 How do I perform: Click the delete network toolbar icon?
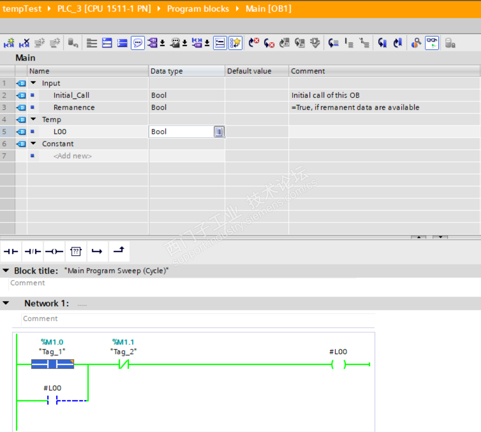[x=25, y=43]
